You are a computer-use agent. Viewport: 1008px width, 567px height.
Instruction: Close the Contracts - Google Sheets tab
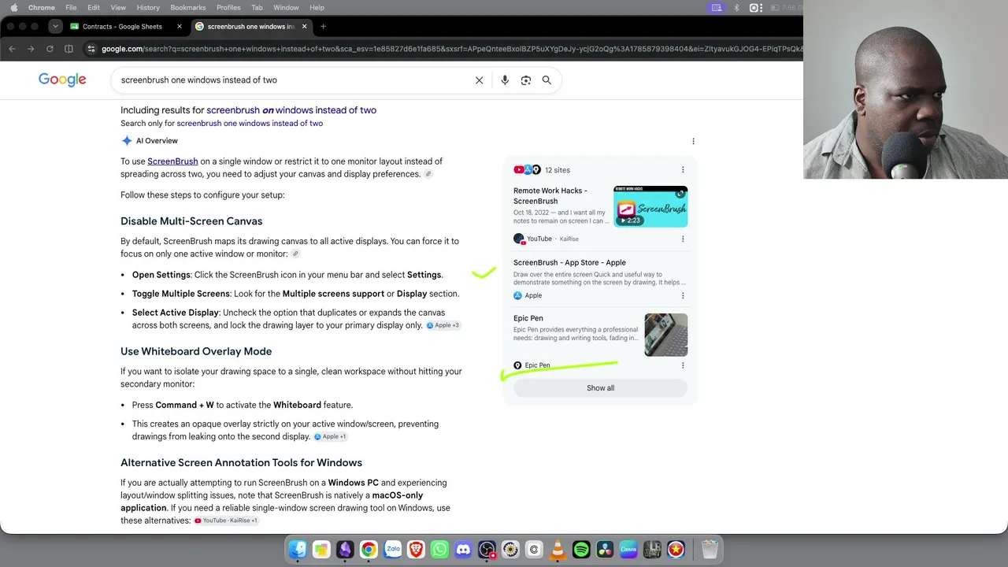coord(179,27)
